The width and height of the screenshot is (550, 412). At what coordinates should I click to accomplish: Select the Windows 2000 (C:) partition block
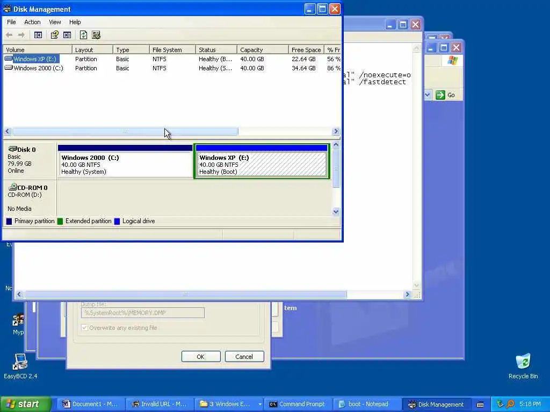(125, 161)
